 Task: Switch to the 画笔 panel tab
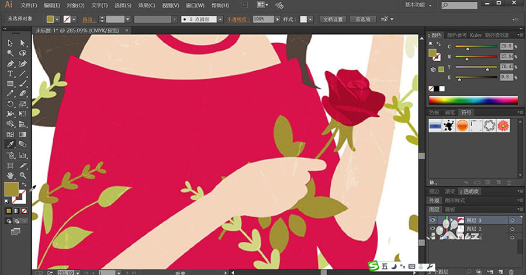point(449,112)
